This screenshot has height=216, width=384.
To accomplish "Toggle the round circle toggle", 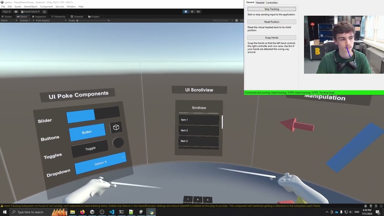I will pyautogui.click(x=118, y=143).
